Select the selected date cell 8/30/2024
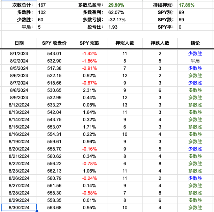Image resolution: width=214 pixels, height=212 pixels. click(x=19, y=207)
